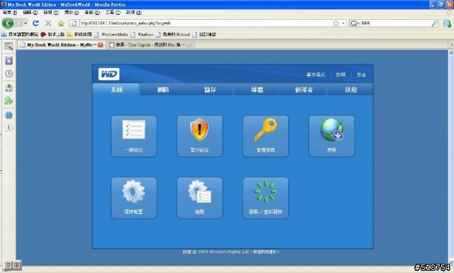The height and width of the screenshot is (273, 454).
Task: Switch to the 狀態 (Status) tab
Action: click(x=350, y=89)
